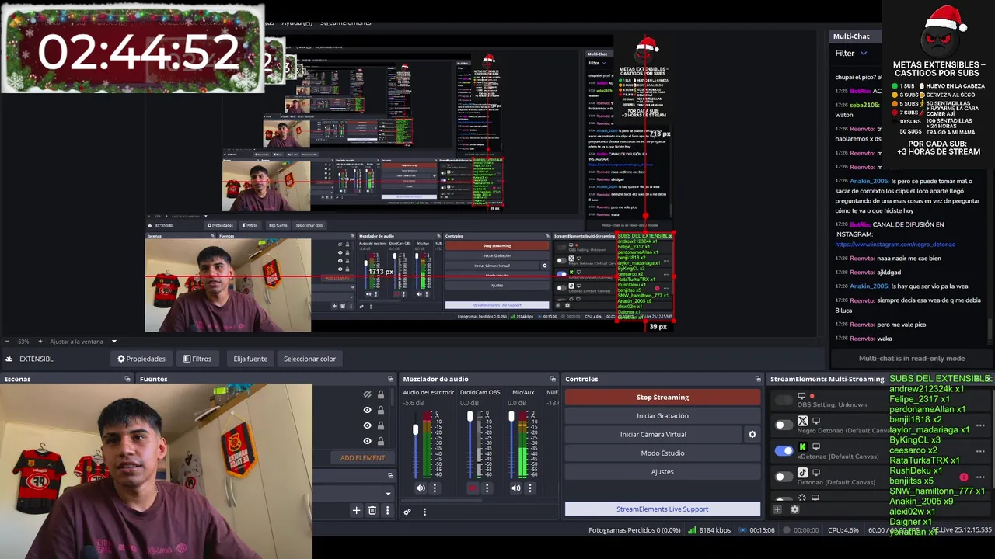This screenshot has height=559, width=995.
Task: Pop out the Escenas dock
Action: click(127, 379)
